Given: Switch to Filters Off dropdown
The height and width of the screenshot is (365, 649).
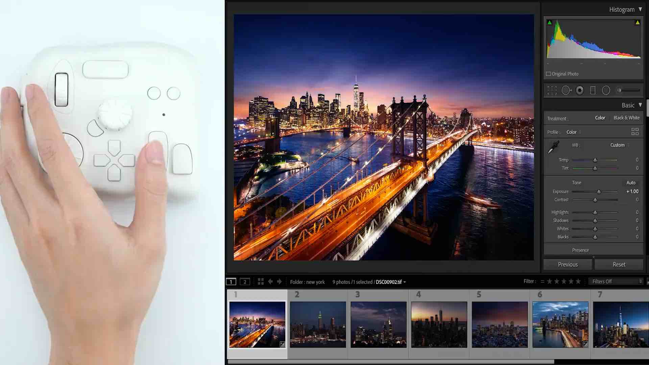Looking at the screenshot, I should [x=616, y=281].
